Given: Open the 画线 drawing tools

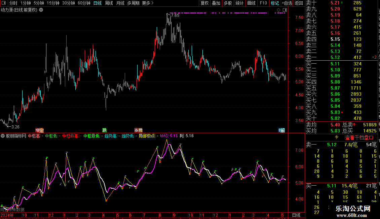Looking at the screenshot, I should (251, 3).
